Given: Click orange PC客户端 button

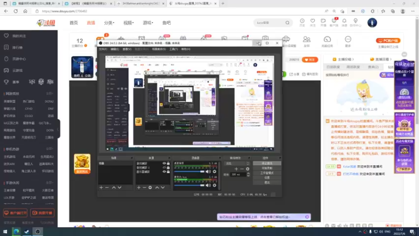Looking at the screenshot, I should pyautogui.click(x=388, y=41).
